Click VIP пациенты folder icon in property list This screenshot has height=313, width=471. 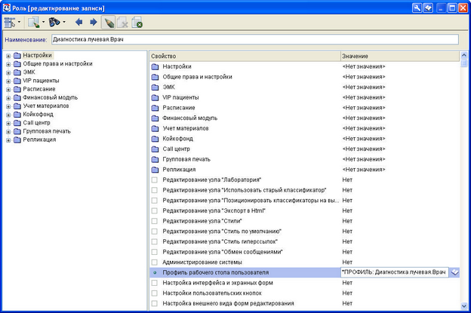(x=155, y=97)
